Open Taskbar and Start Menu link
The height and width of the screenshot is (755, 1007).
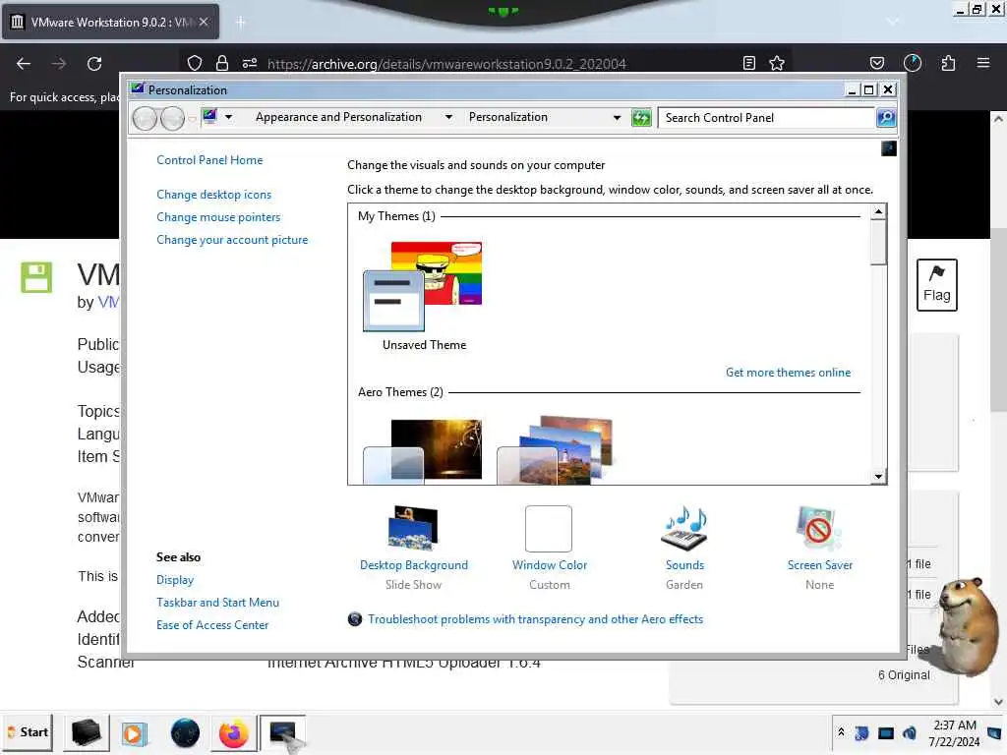pyautogui.click(x=217, y=603)
